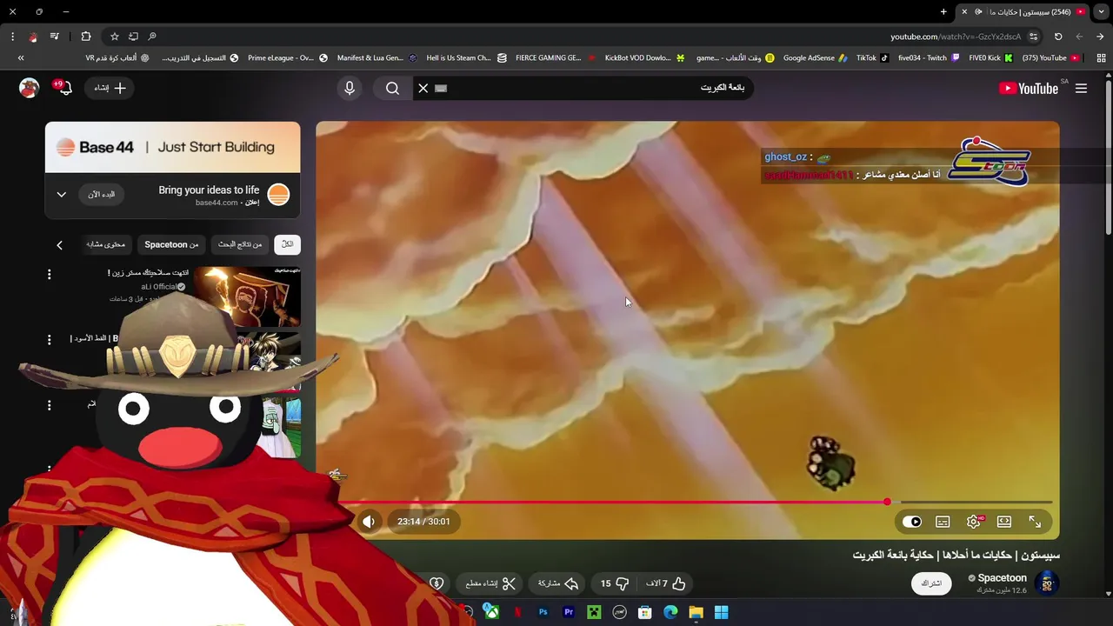Screen dimensions: 1113x626
Task: Open the aLi Official recommended video thumbnail
Action: tap(247, 296)
